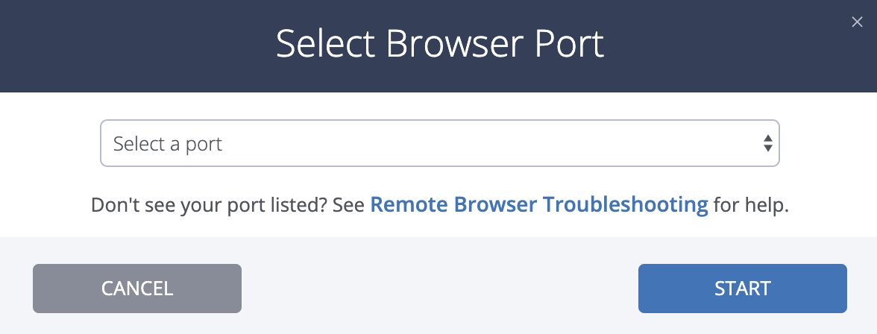
Task: Focus the port selection field
Action: click(x=440, y=143)
